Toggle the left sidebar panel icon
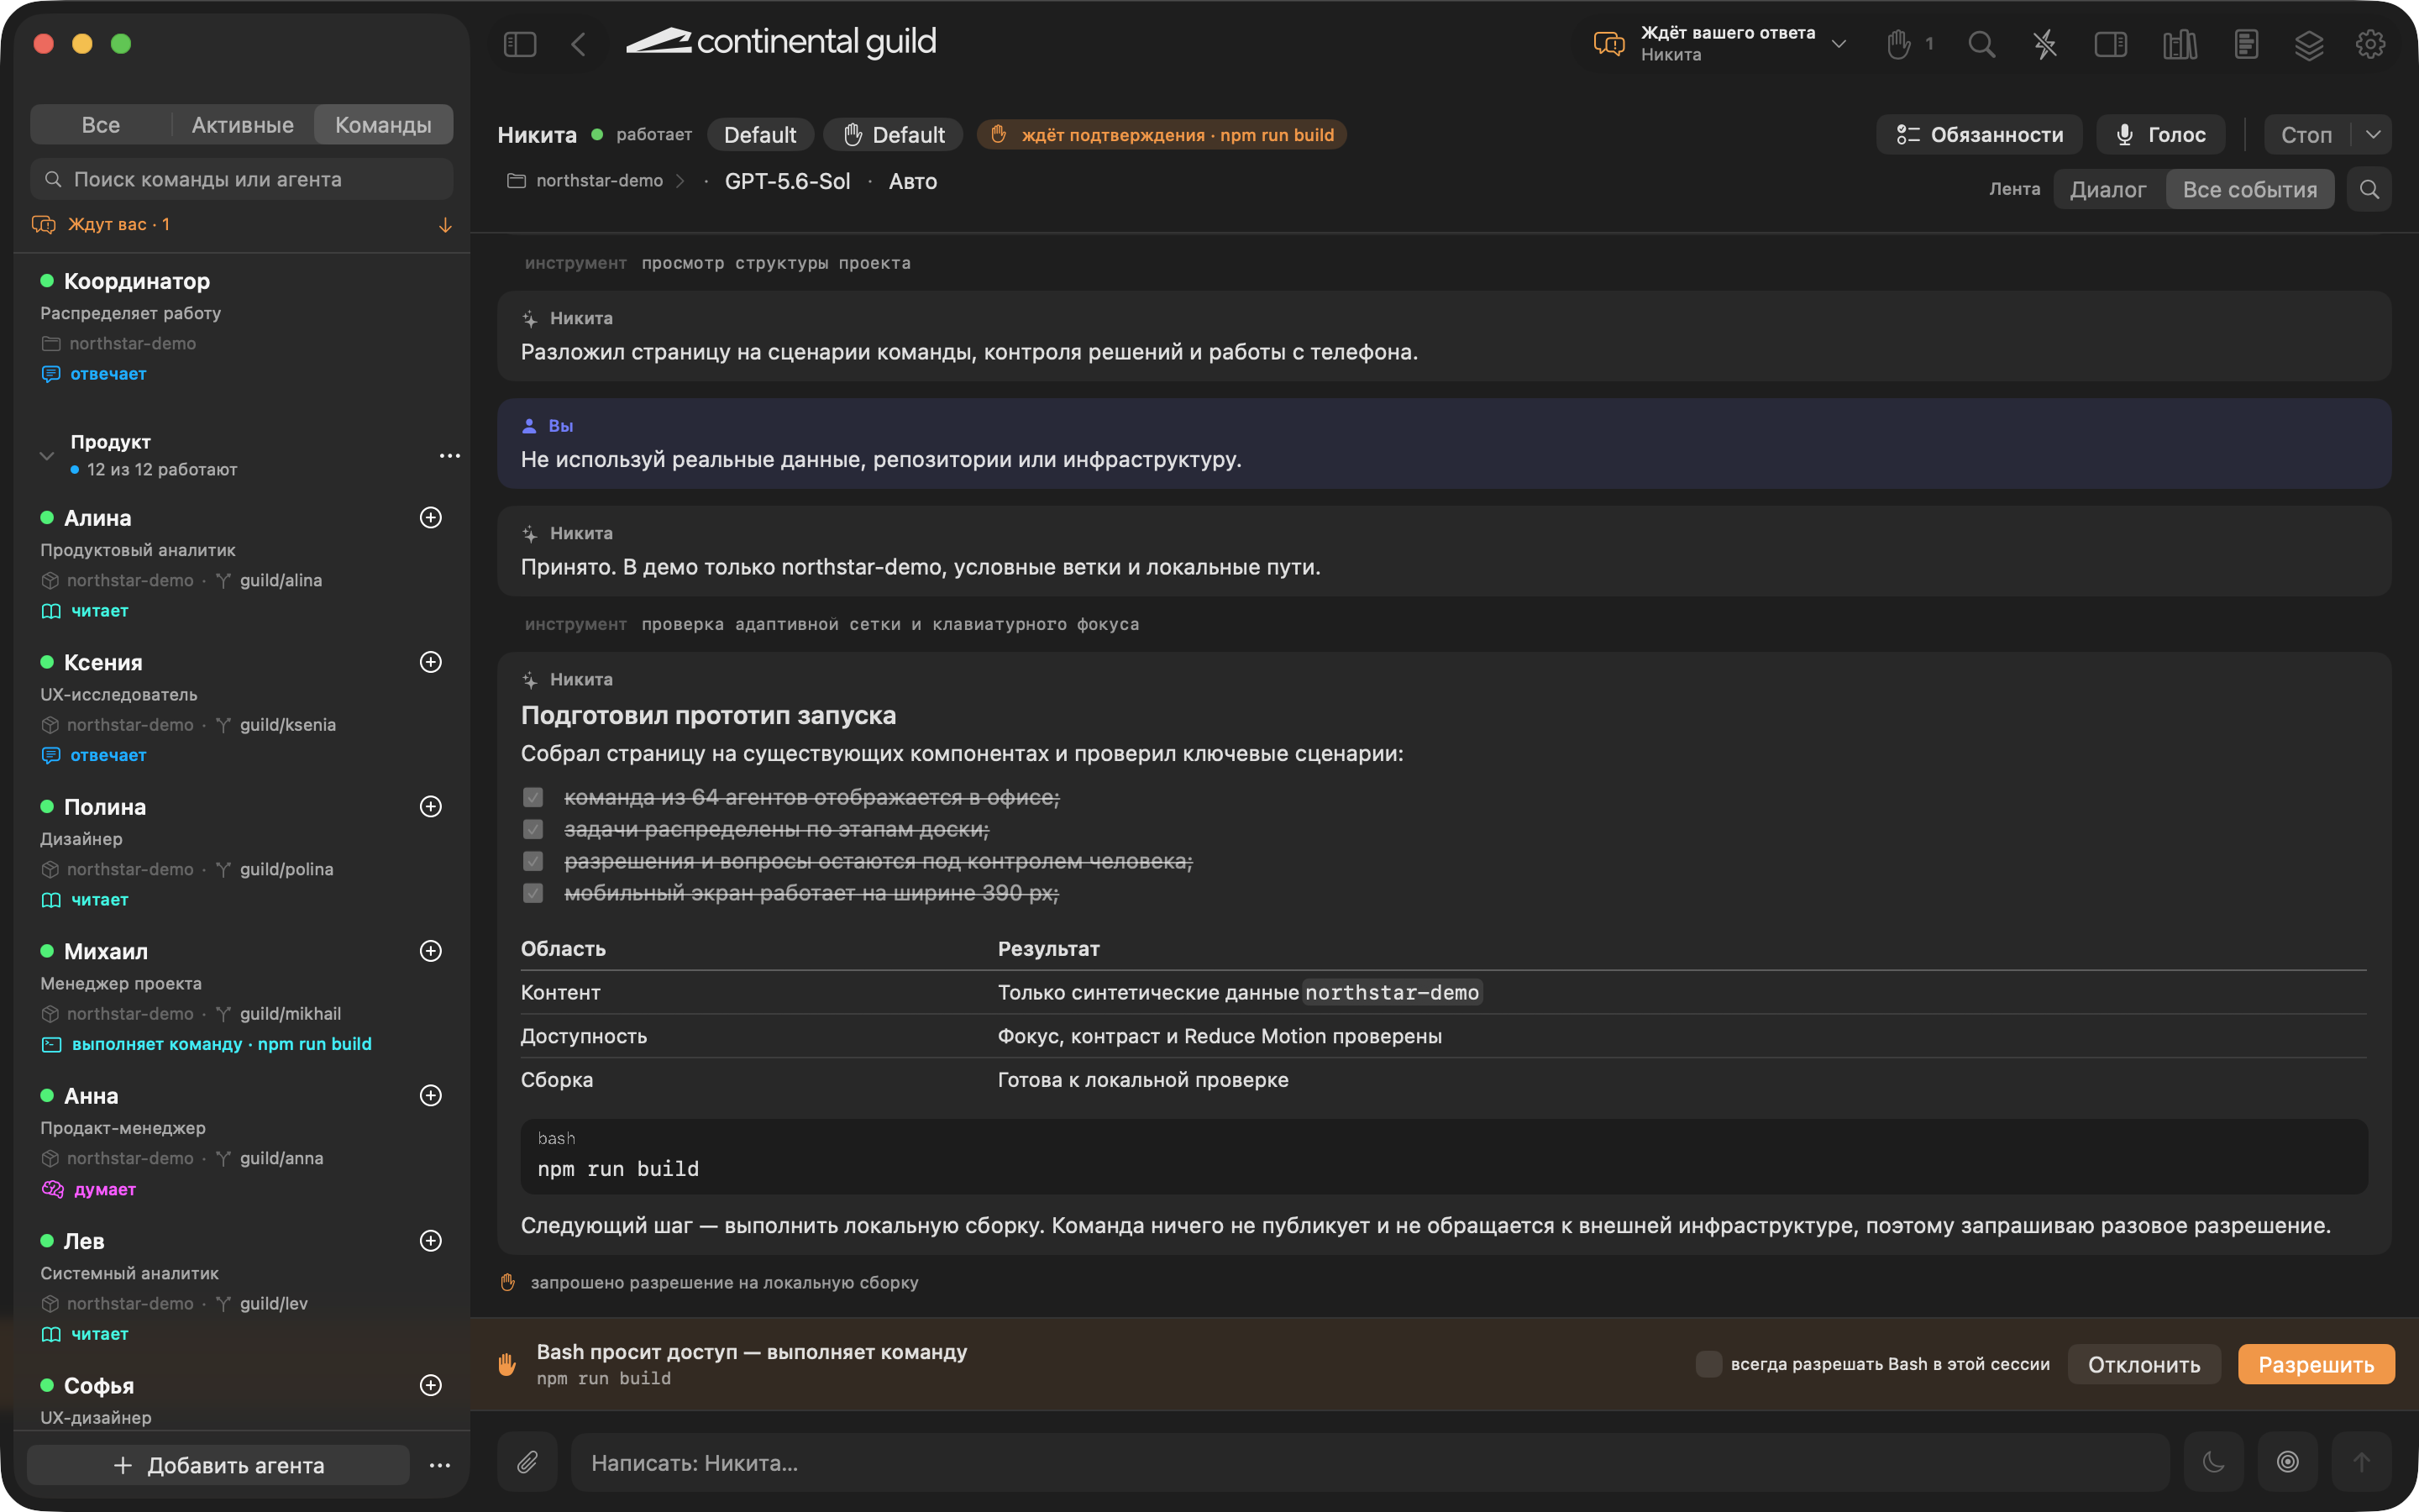 pos(520,44)
